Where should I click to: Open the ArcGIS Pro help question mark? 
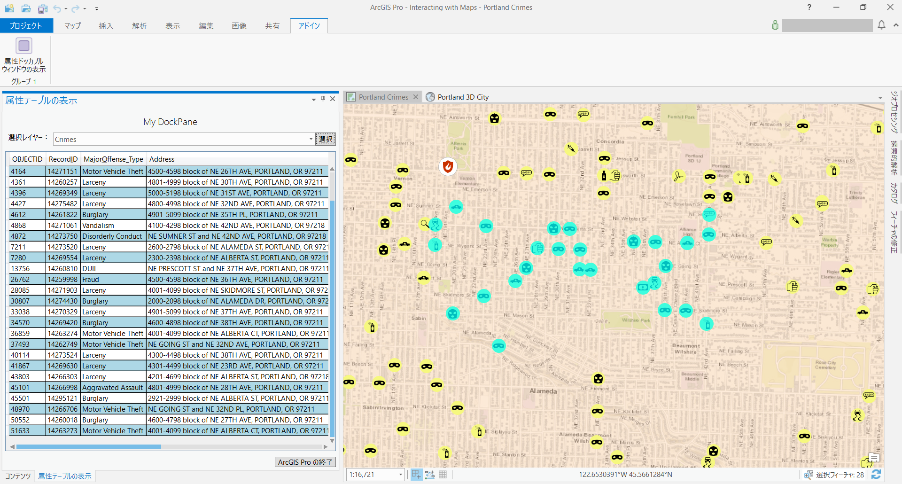pyautogui.click(x=809, y=7)
